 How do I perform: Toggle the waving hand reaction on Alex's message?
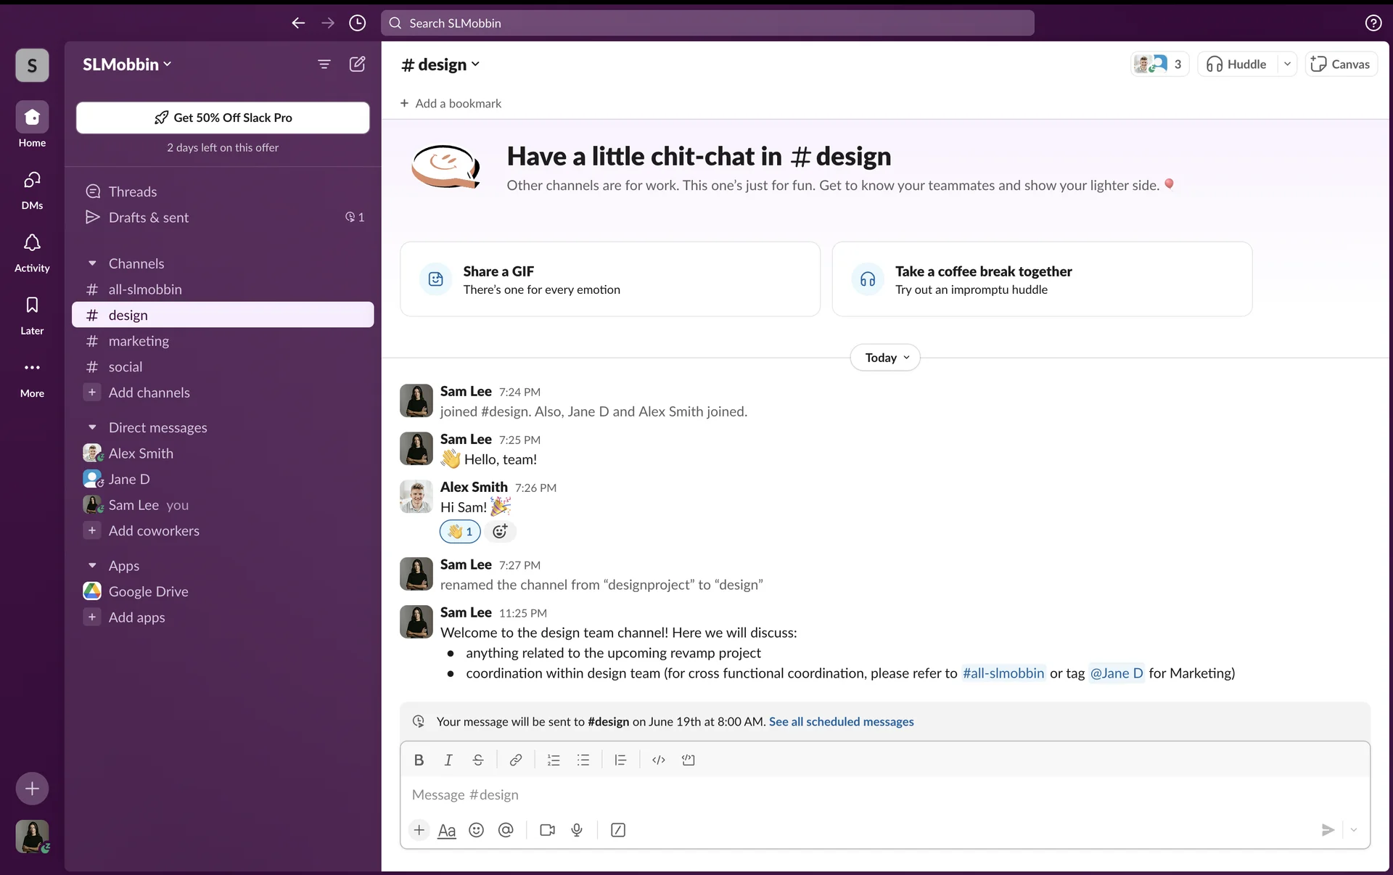click(x=460, y=532)
